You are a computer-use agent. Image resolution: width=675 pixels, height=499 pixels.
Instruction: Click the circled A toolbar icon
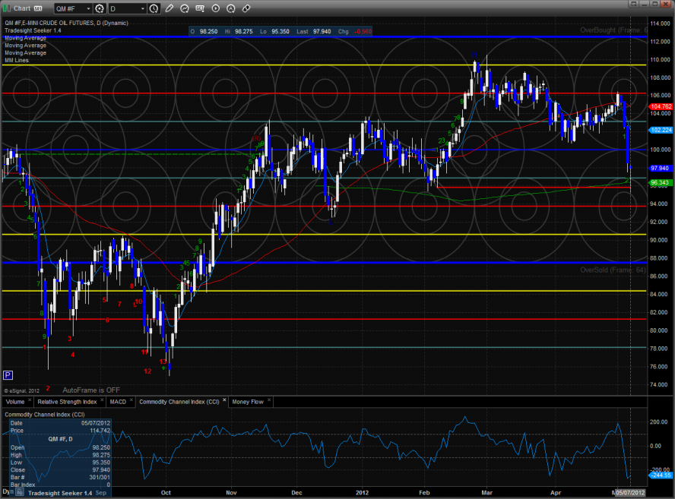tap(230, 8)
